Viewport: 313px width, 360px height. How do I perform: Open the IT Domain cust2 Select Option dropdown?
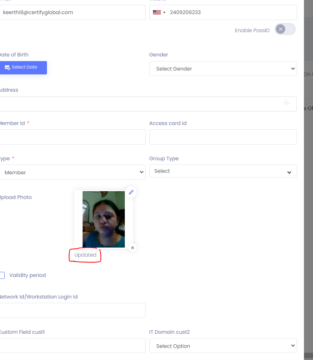tap(223, 346)
